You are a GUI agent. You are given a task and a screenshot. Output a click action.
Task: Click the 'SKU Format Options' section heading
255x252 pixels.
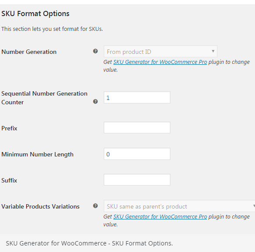[35, 13]
